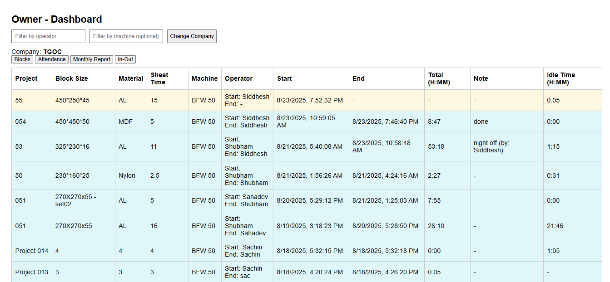Viewport: 610px width, 282px height.
Task: Click the Idle Time column header
Action: point(561,78)
